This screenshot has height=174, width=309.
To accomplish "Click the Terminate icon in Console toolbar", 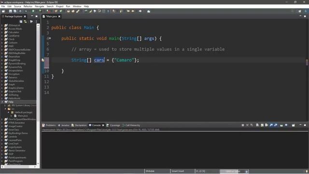I will [243, 125].
